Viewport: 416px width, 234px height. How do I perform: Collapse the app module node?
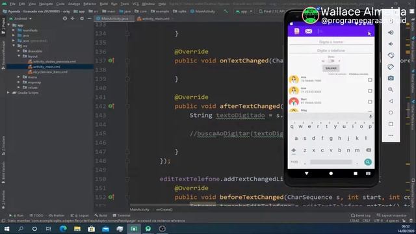tap(8, 25)
